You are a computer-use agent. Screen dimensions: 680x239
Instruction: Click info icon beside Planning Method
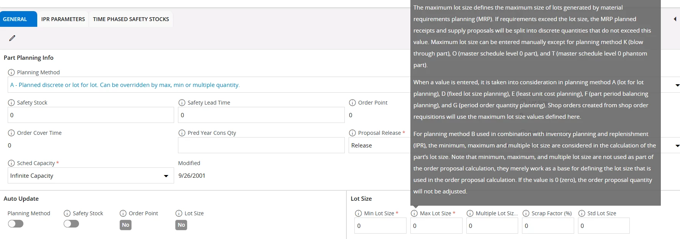click(11, 72)
